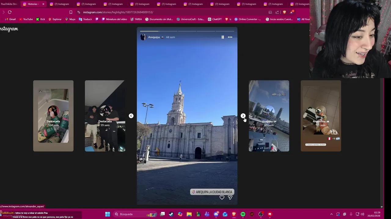
Task: Open the browser share icon
Action: click(277, 12)
